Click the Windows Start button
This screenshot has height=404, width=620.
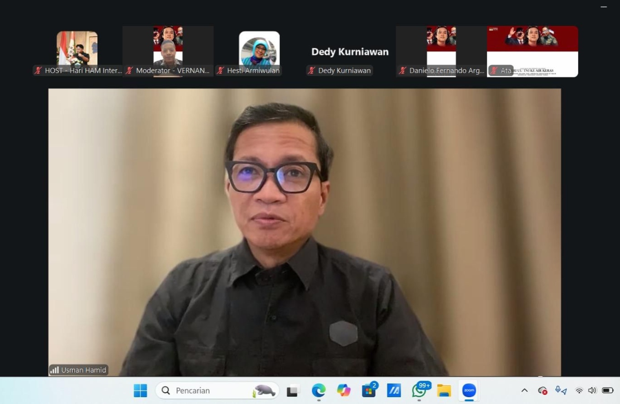(x=140, y=390)
